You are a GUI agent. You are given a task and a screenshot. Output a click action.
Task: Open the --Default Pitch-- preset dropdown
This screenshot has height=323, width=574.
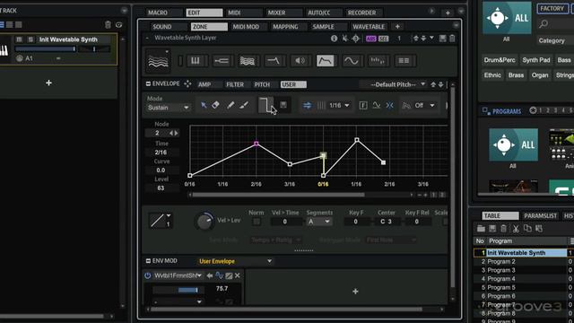click(x=393, y=84)
